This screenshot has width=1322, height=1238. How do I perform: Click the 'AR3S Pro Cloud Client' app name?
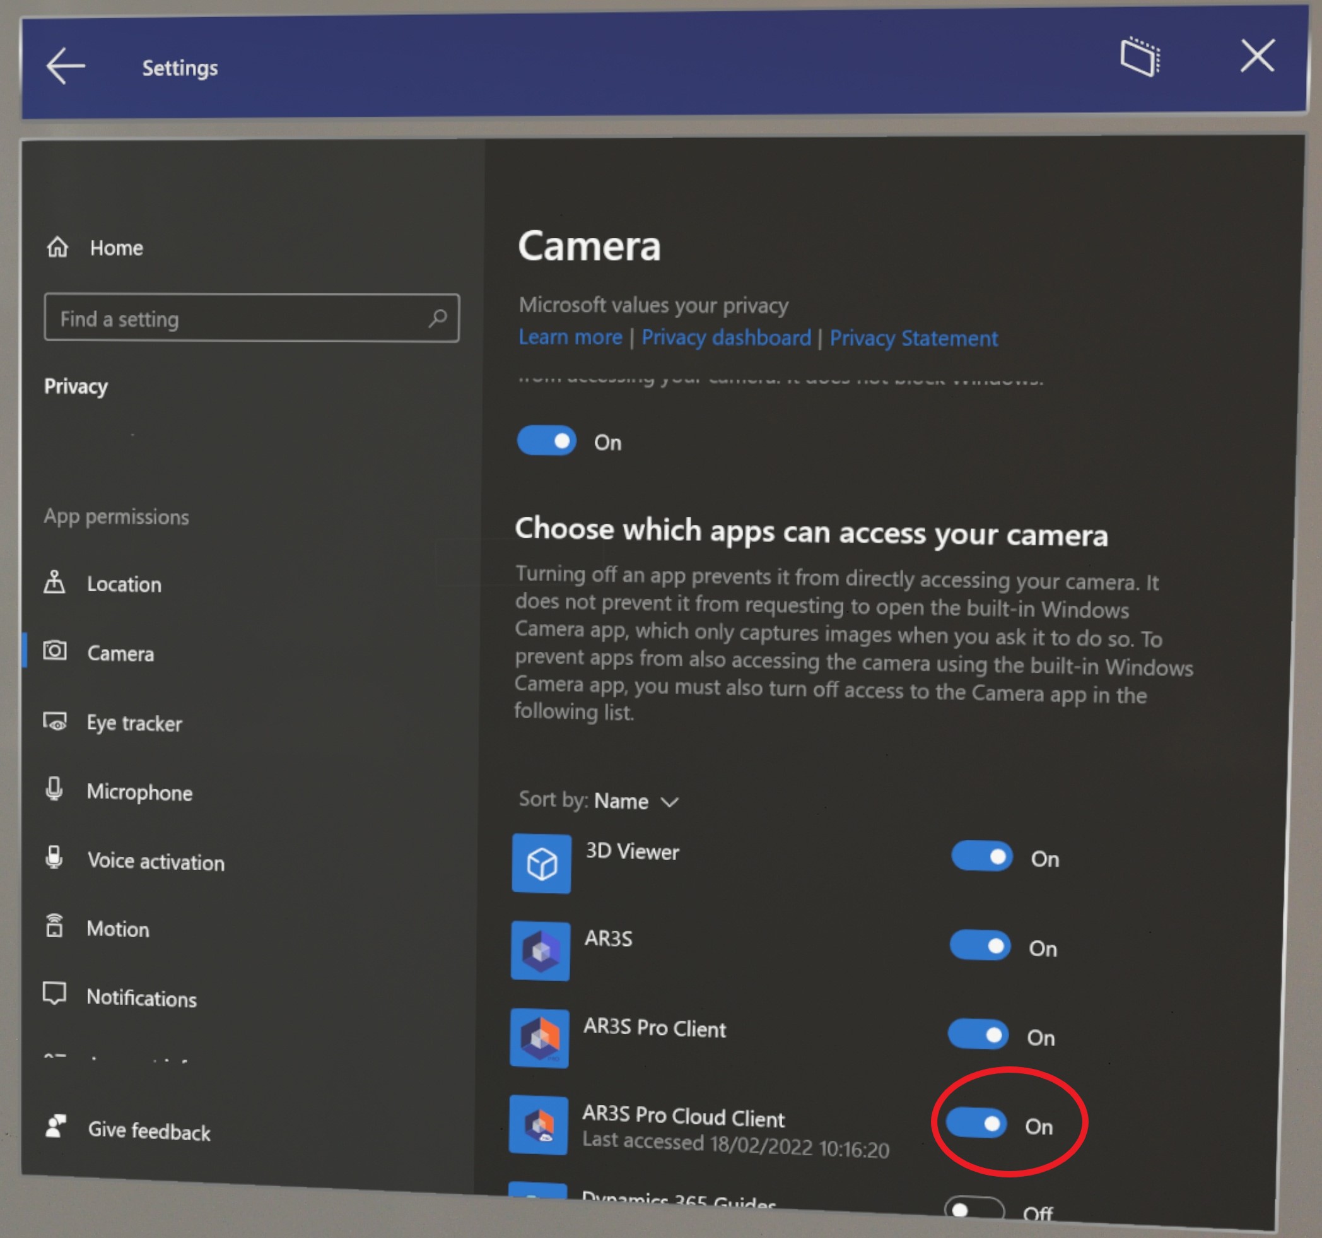(x=684, y=1116)
